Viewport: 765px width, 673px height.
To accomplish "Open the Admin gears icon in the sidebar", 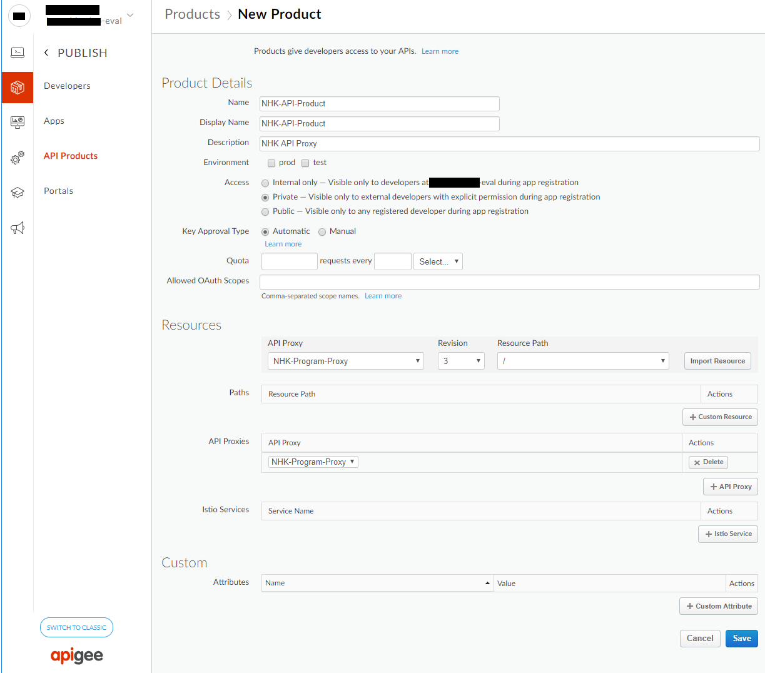I will click(17, 158).
